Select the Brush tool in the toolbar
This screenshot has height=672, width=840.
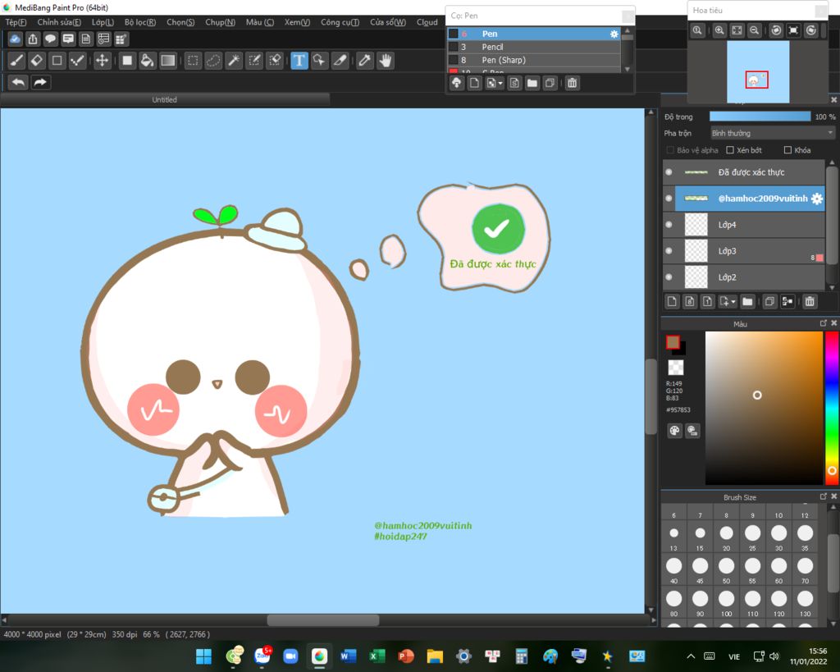point(17,60)
